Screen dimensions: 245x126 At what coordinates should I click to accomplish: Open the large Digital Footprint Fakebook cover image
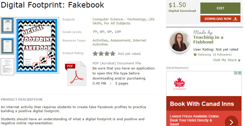click(37, 45)
